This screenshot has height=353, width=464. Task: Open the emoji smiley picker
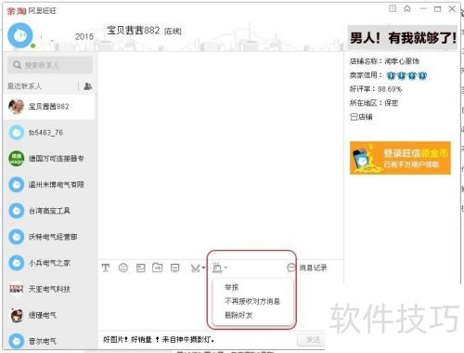coord(123,268)
